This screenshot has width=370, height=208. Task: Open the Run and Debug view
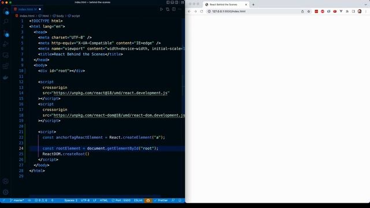coord(6,44)
